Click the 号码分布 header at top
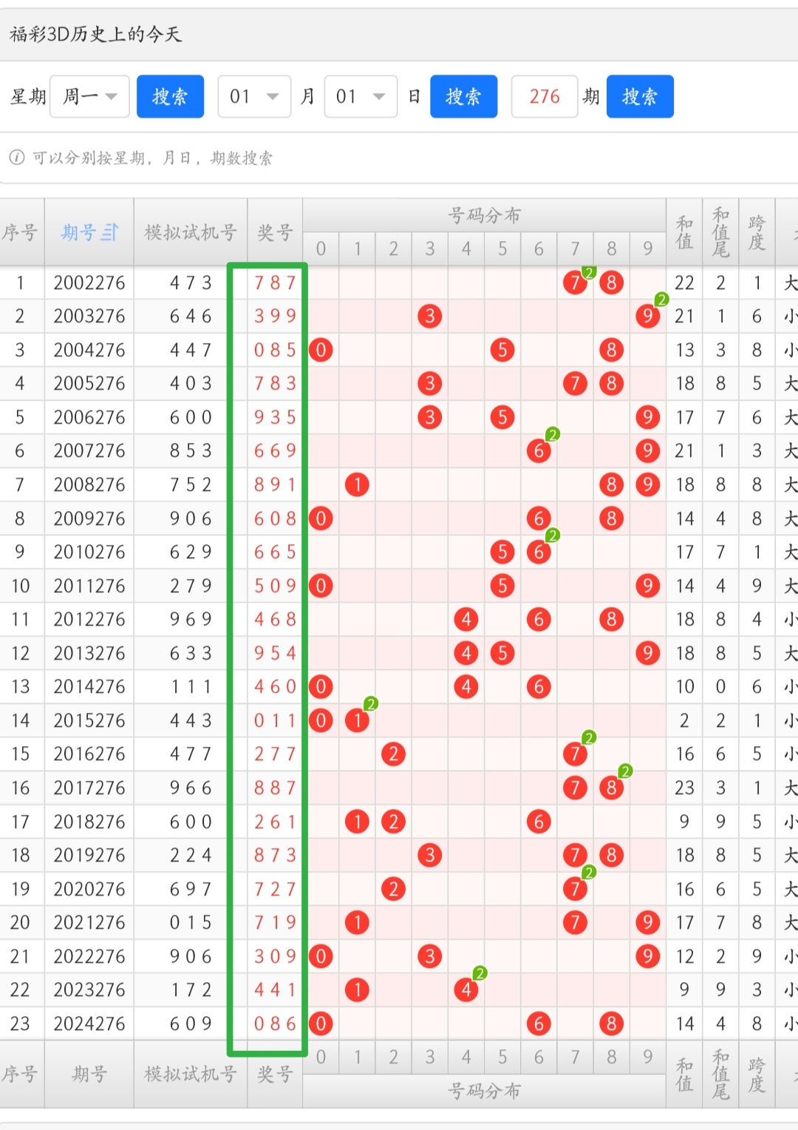This screenshot has width=798, height=1130. click(x=485, y=214)
